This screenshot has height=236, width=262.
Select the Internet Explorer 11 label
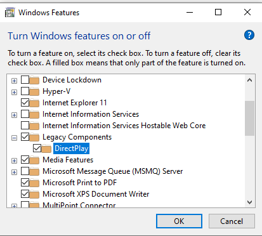[75, 103]
